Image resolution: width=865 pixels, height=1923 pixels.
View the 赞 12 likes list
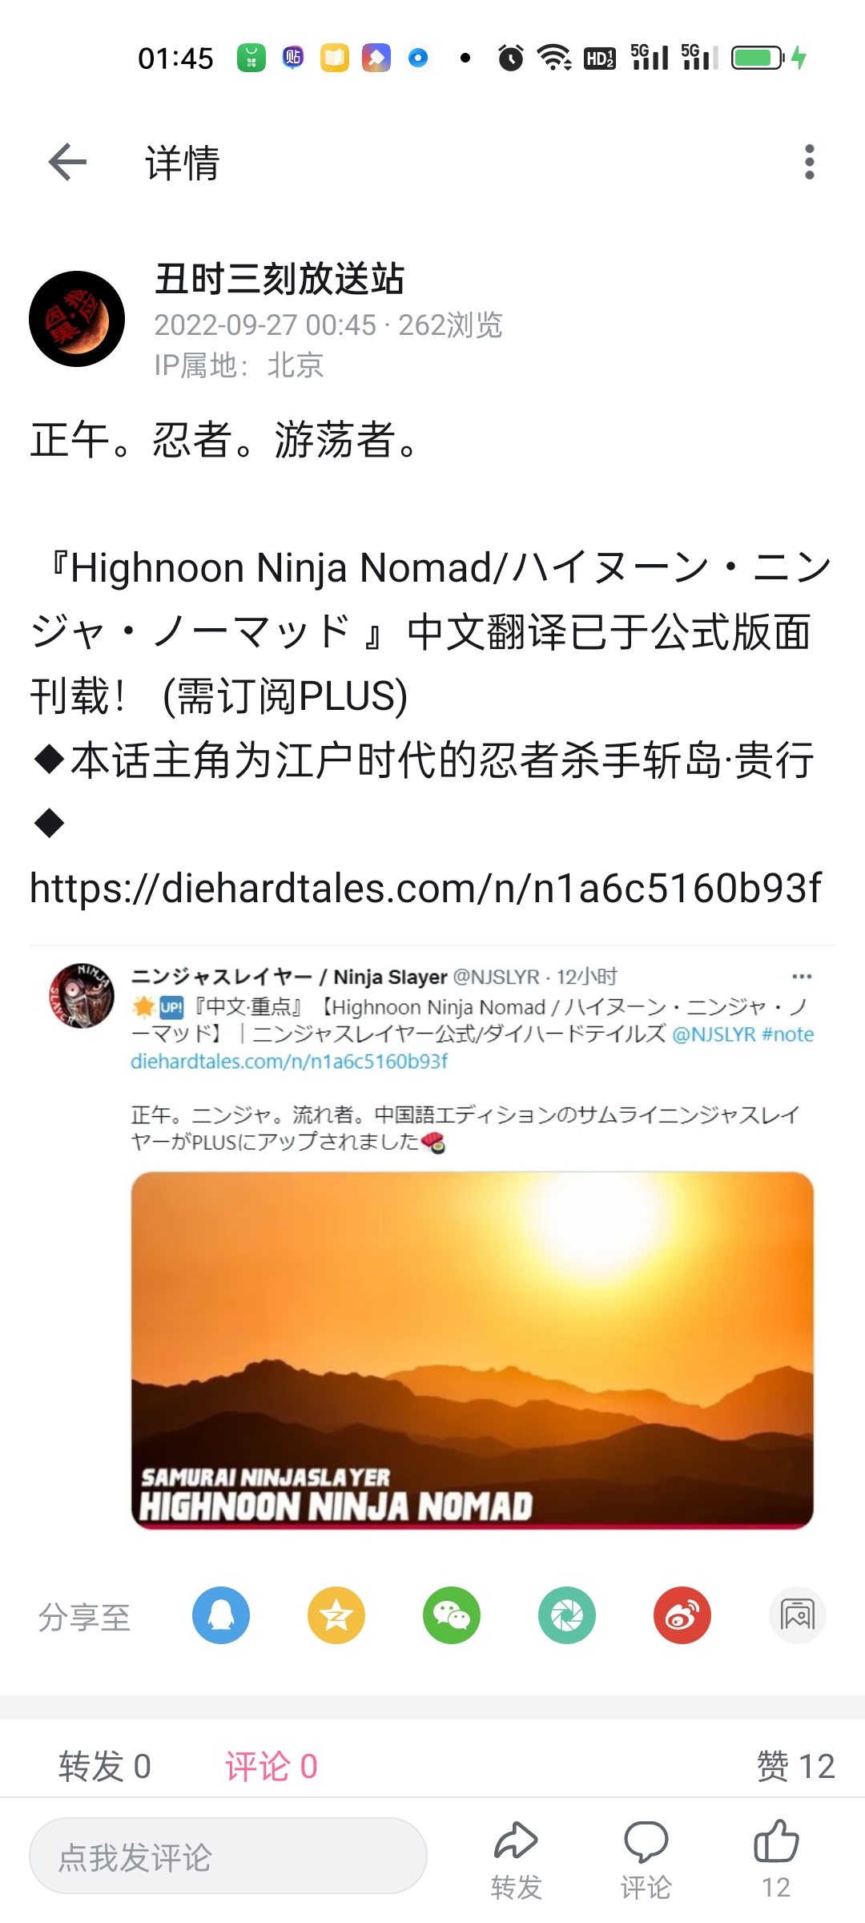point(795,1766)
